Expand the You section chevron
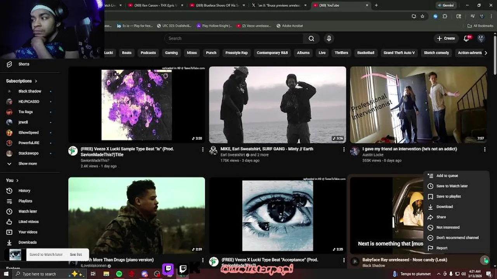 (17, 180)
